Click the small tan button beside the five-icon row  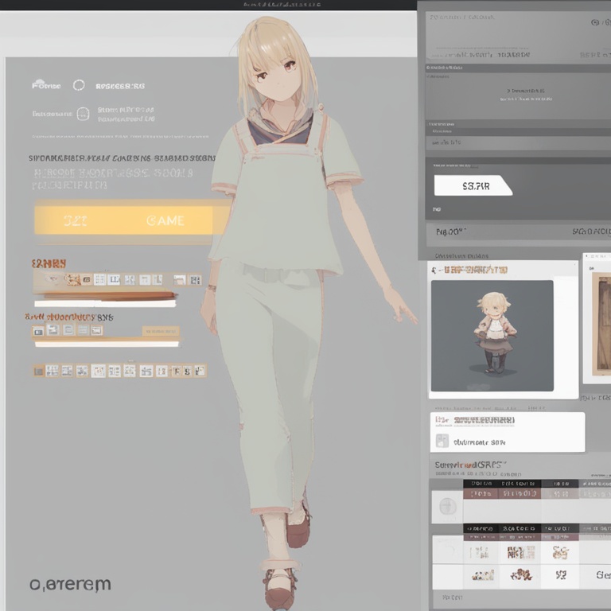161,331
